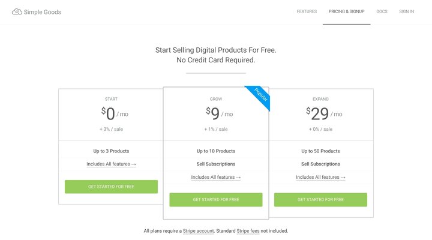Follow the Stripe fees link
The width and height of the screenshot is (432, 240).
pyautogui.click(x=248, y=230)
